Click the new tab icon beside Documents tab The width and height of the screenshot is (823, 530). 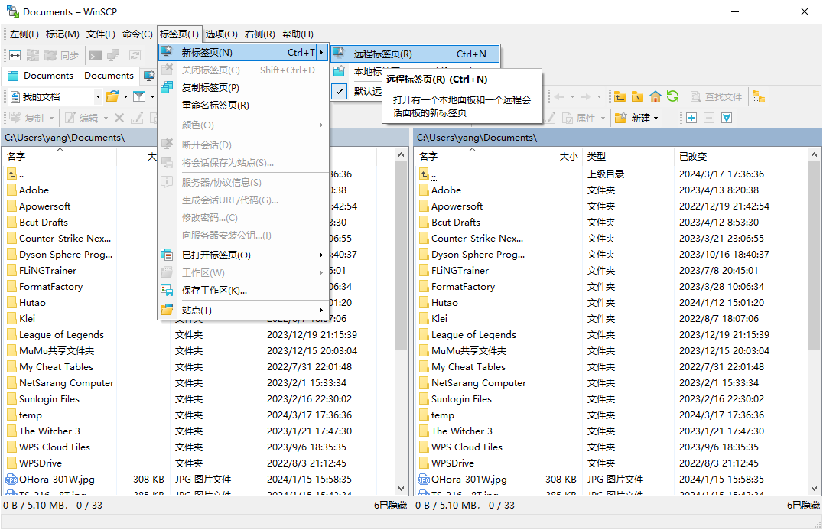click(149, 76)
